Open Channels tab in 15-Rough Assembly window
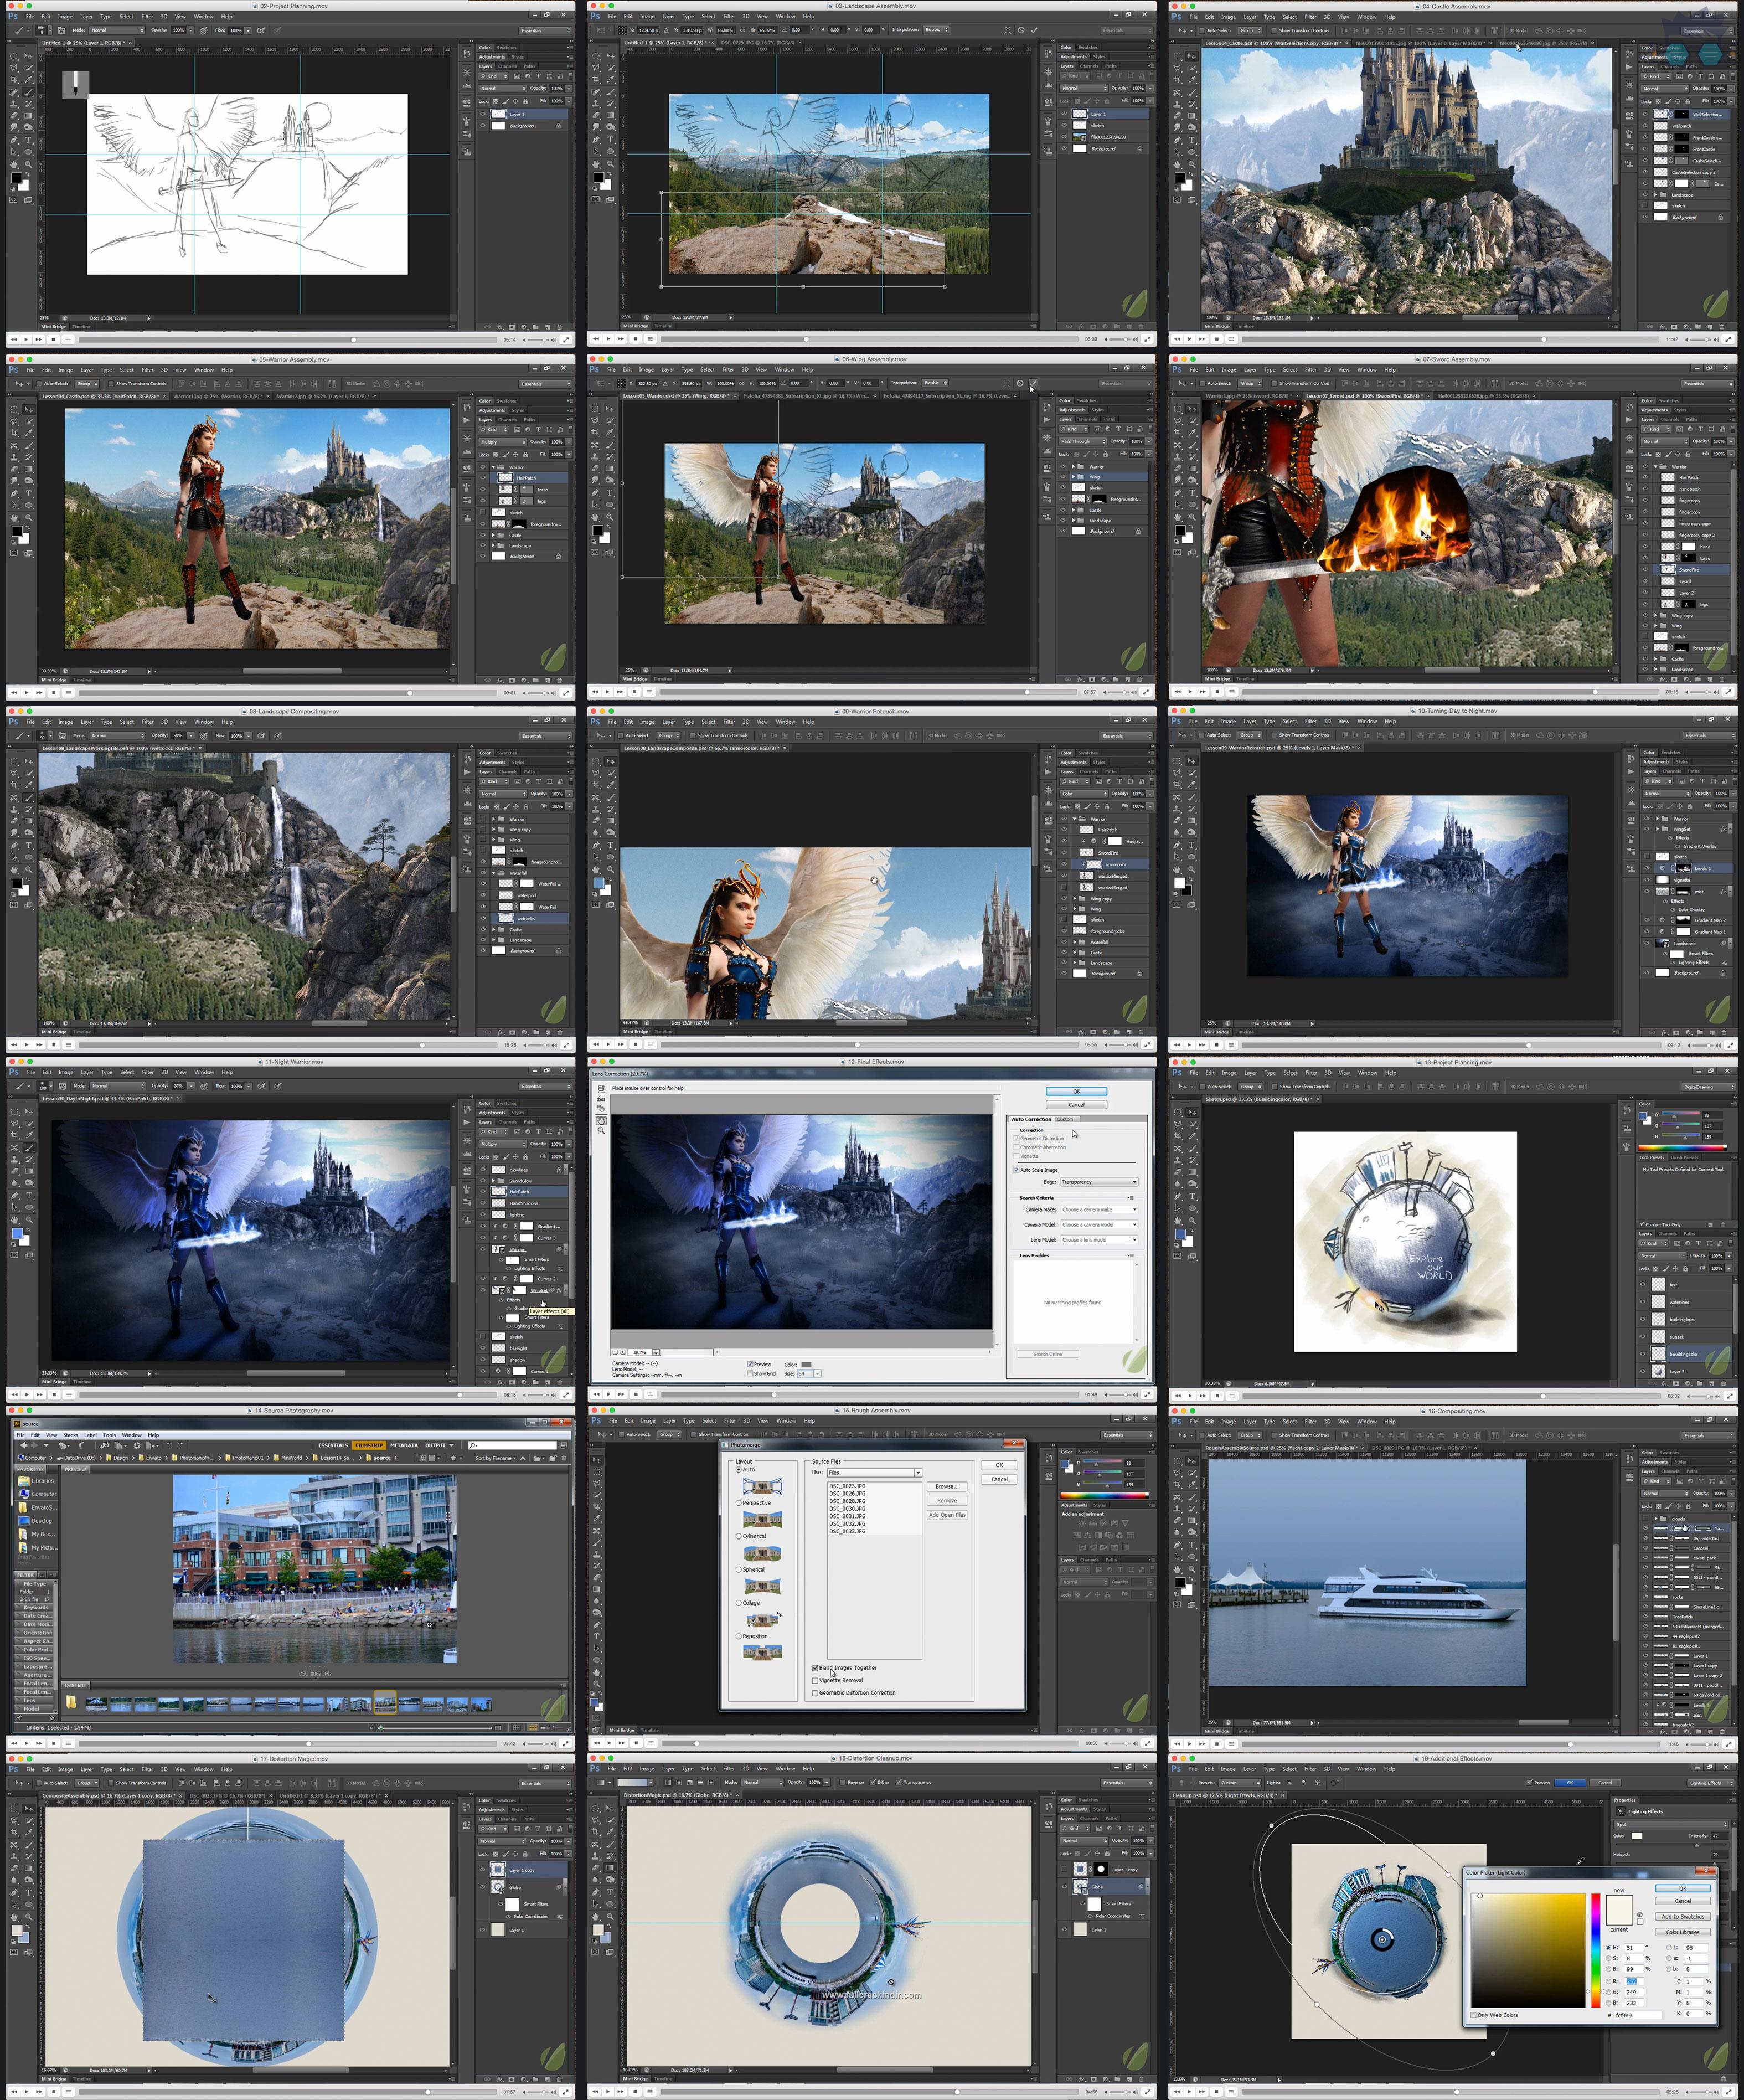Screen dimensions: 1744x2100 (1089, 1560)
